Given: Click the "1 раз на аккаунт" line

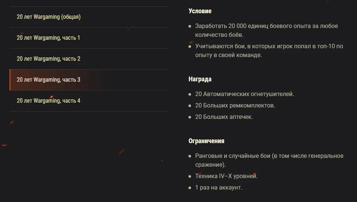Looking at the screenshot, I should 218,188.
